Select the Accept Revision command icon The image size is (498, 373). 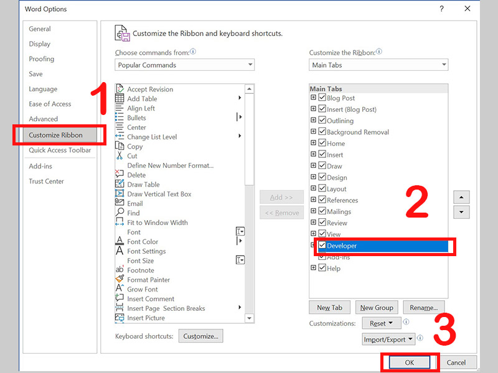point(120,89)
